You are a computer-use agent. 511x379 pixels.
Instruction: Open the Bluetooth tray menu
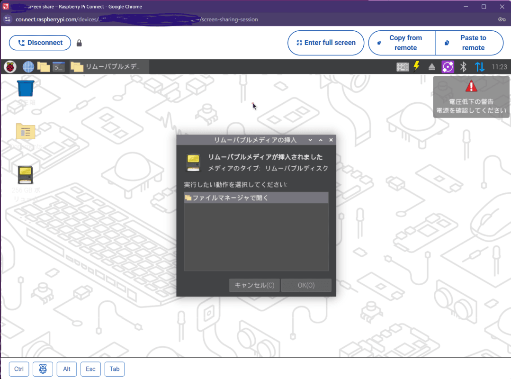(x=464, y=67)
